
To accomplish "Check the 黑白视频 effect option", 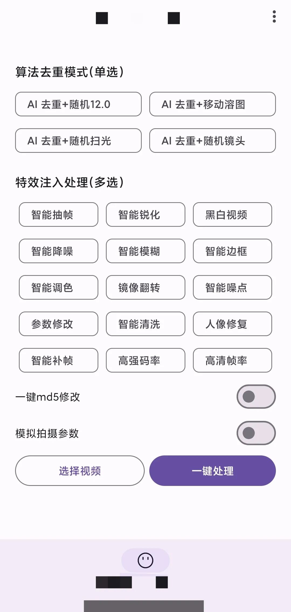I will pos(232,215).
